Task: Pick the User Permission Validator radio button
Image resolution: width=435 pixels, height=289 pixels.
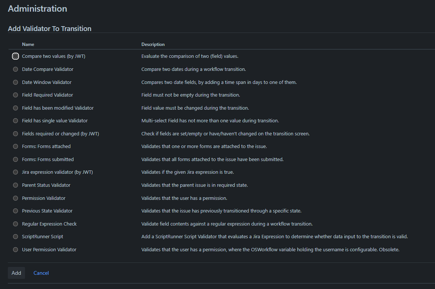Action: click(x=16, y=249)
